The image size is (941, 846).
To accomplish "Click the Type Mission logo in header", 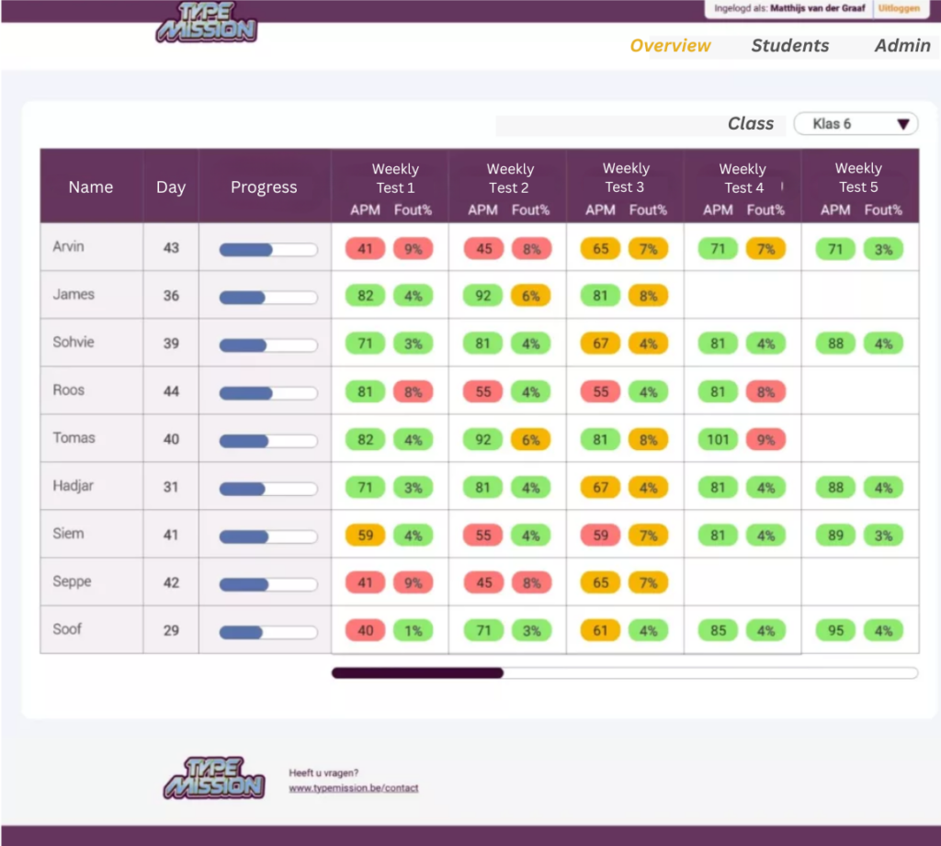I will point(206,22).
